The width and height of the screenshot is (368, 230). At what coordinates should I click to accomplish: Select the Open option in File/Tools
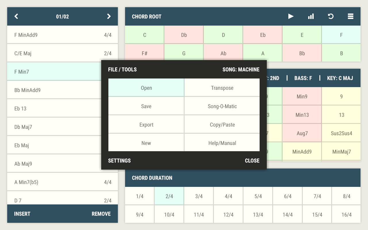click(x=146, y=88)
